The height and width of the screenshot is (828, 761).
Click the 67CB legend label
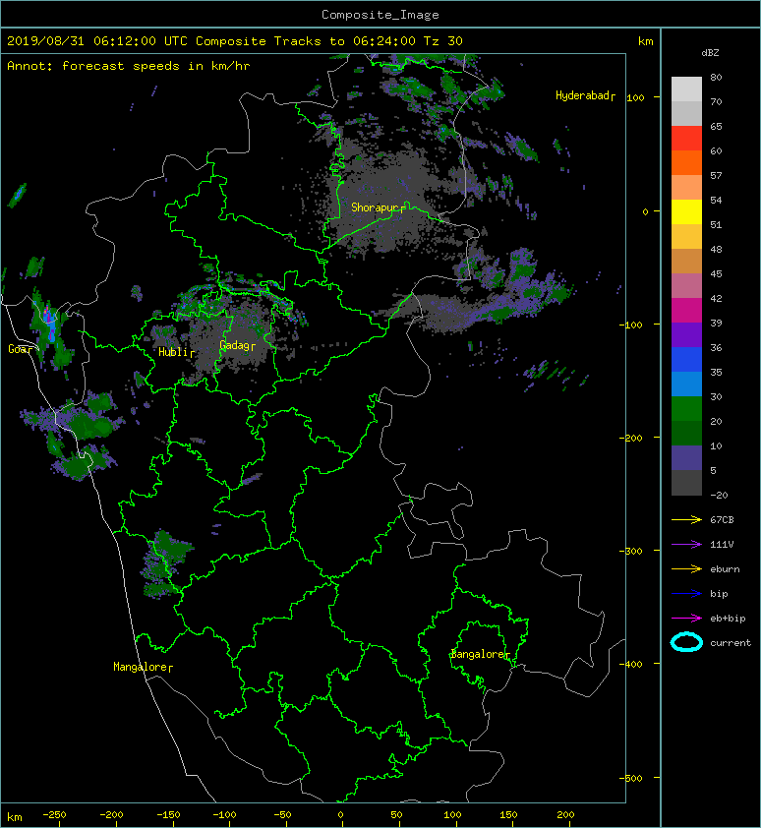[x=722, y=520]
